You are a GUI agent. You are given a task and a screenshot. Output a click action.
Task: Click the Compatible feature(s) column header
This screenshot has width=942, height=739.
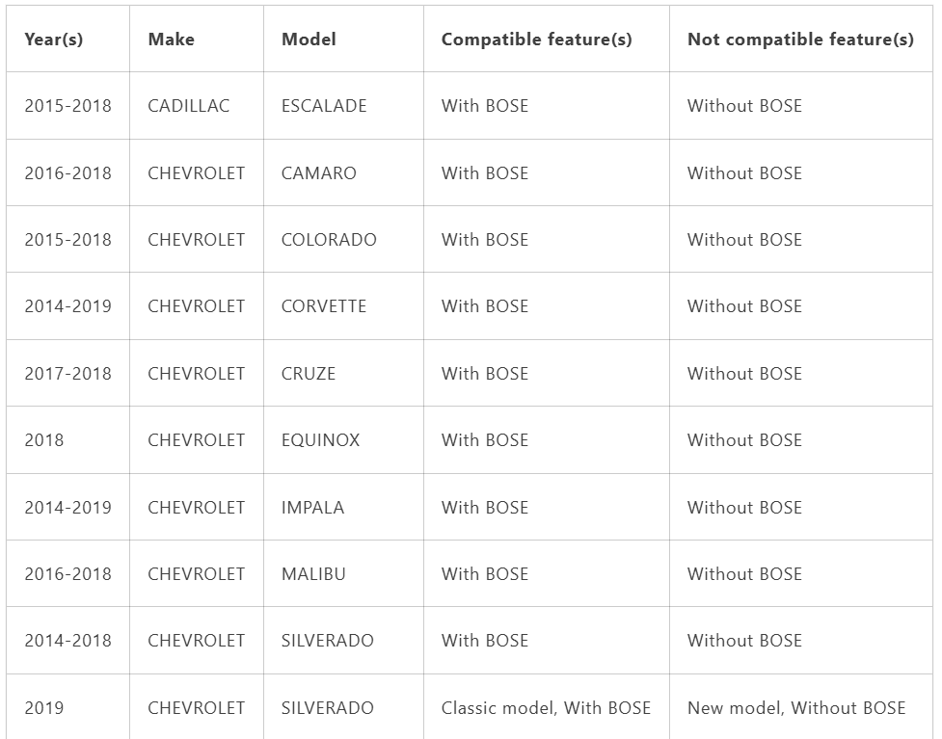point(536,40)
